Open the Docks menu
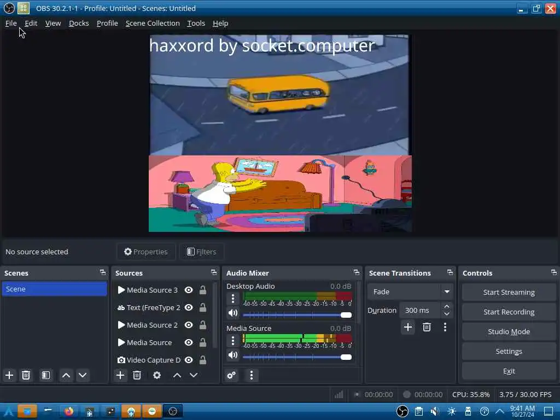 (79, 23)
